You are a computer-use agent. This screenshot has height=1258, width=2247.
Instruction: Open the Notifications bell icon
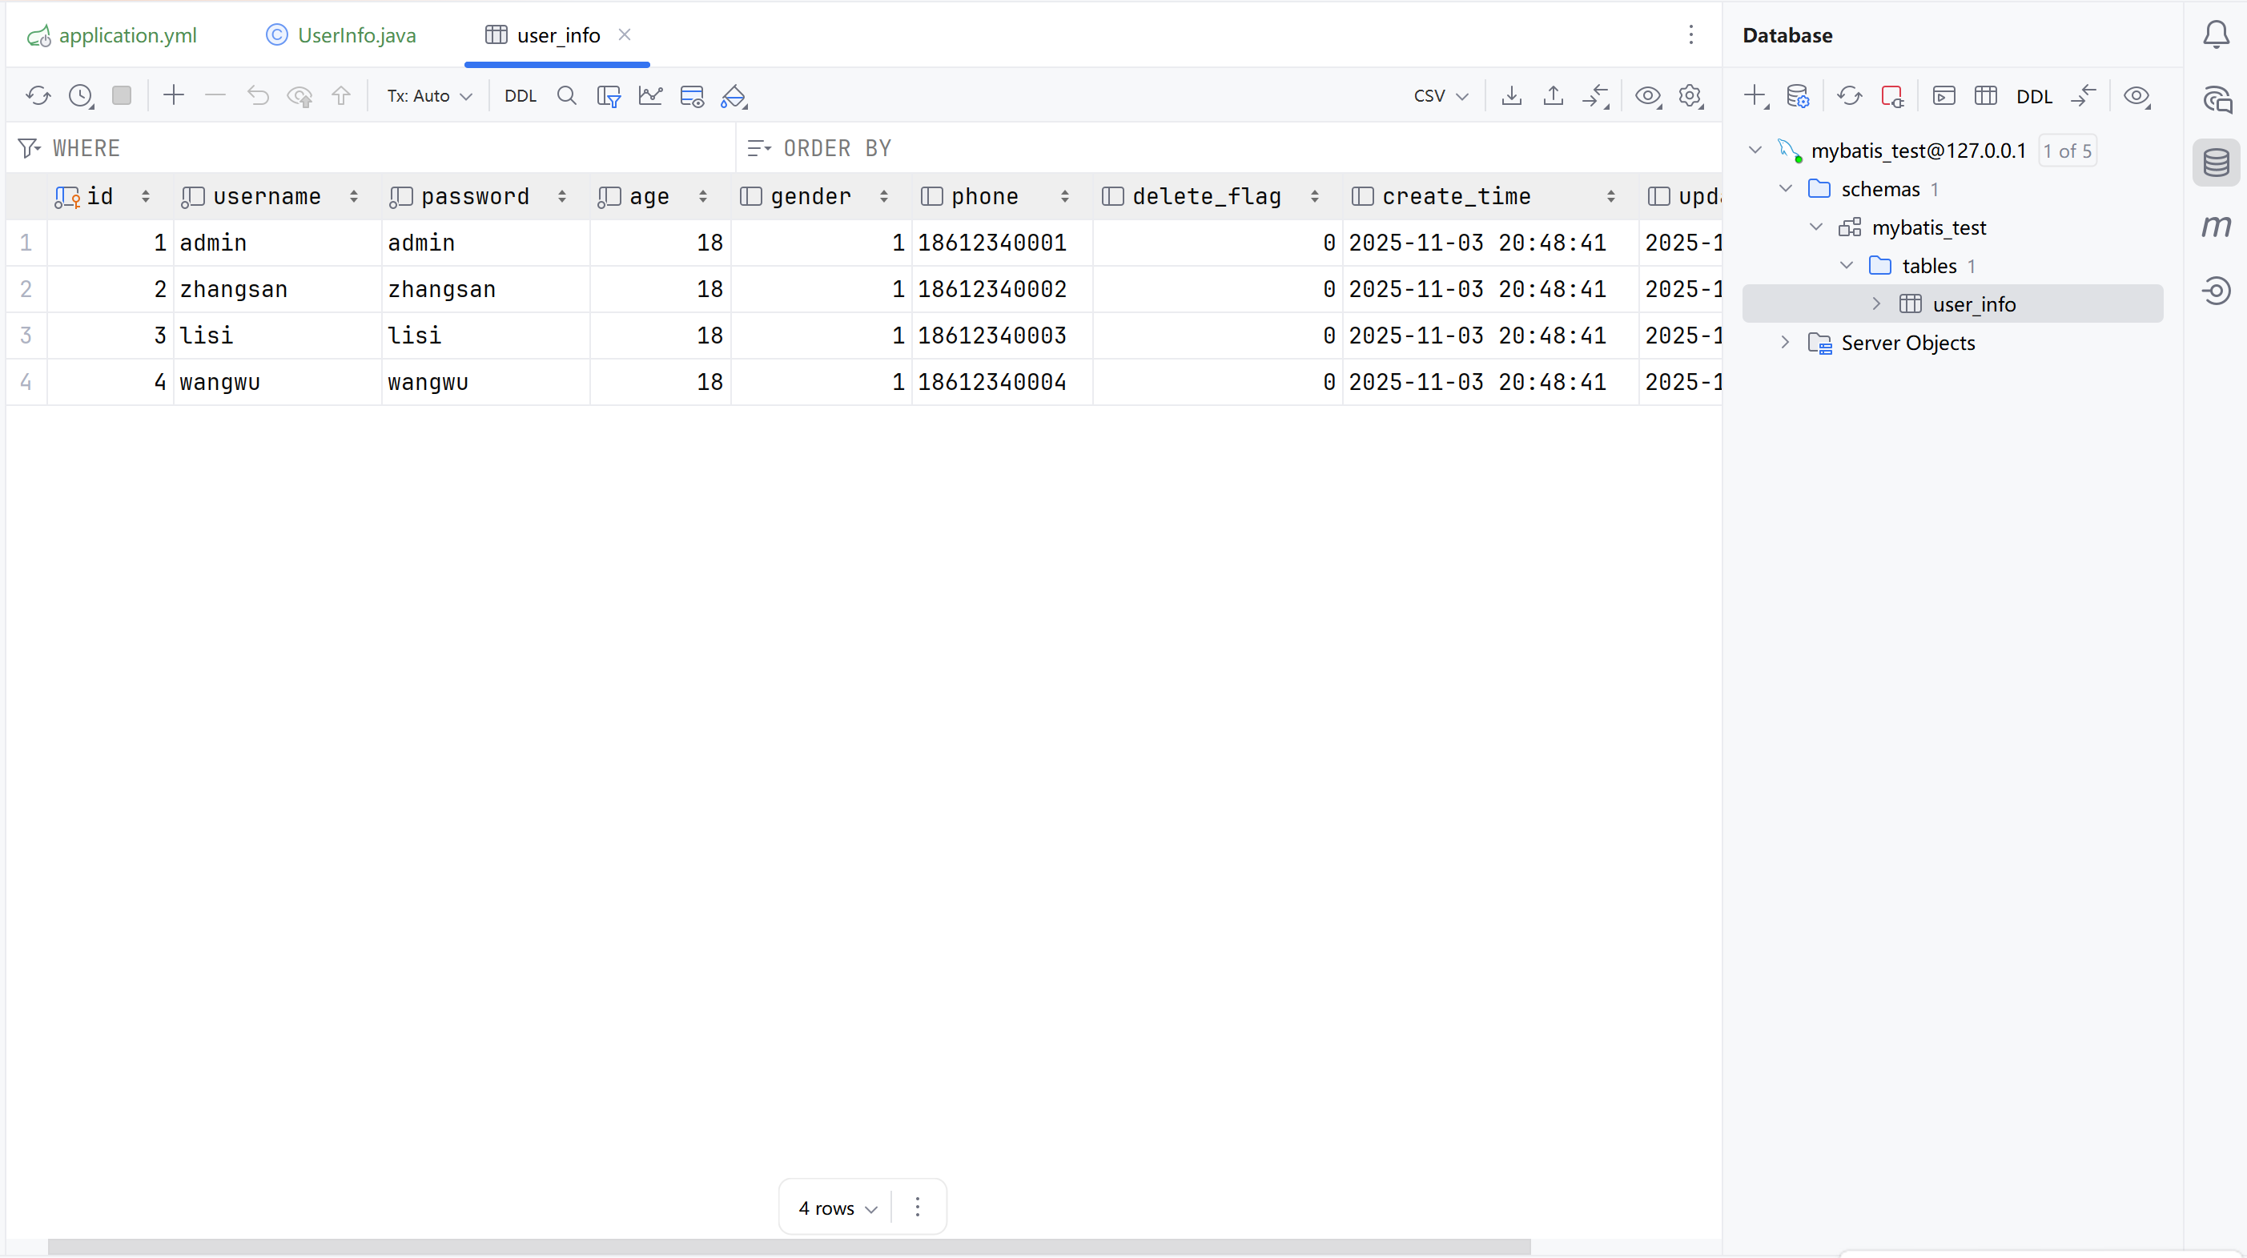coord(2216,35)
